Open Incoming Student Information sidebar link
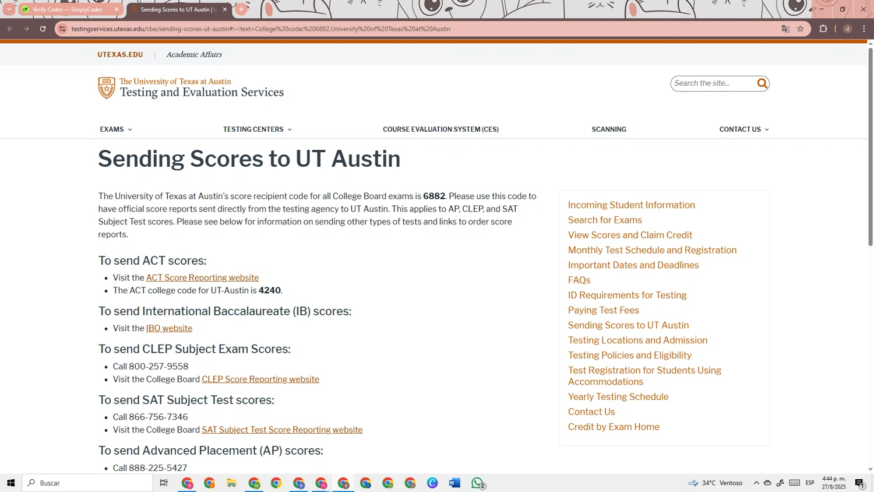Screen dimensions: 874x492 (x=632, y=205)
